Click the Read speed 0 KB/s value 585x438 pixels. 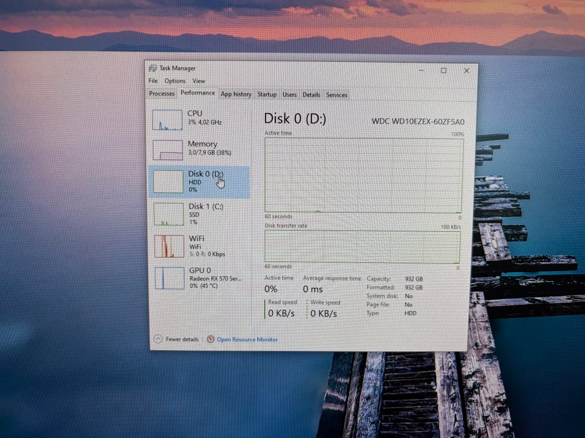coord(282,314)
